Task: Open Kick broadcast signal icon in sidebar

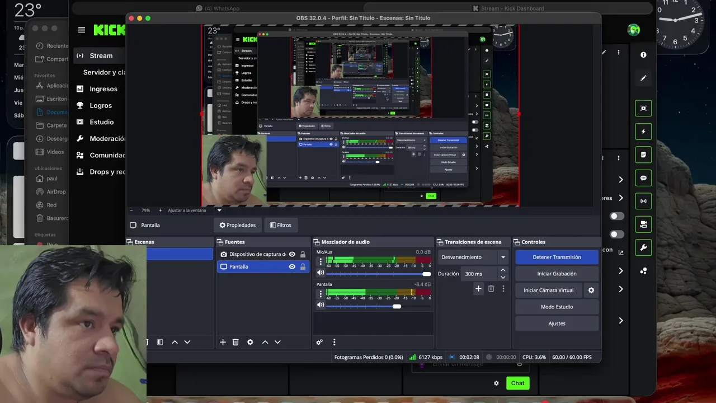Action: (x=643, y=201)
